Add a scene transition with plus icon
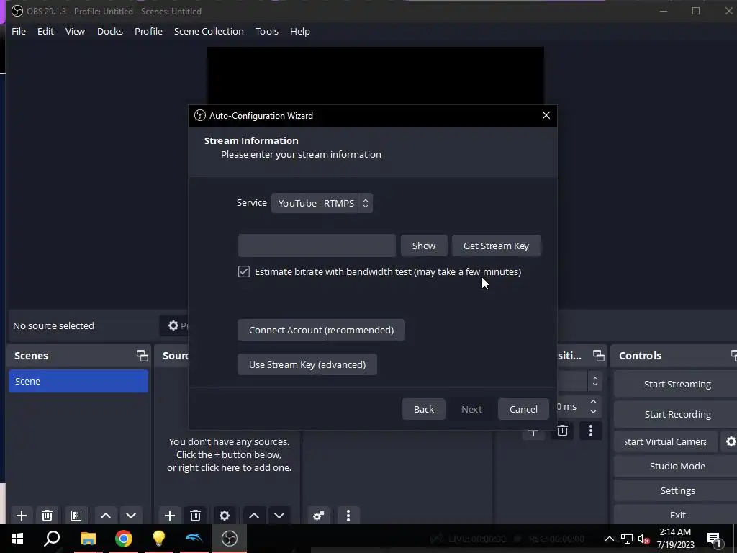 533,432
